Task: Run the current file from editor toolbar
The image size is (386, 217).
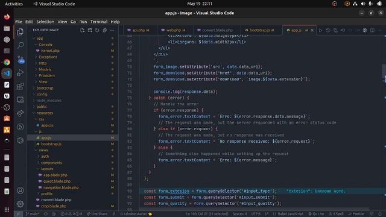Action: pos(320,30)
